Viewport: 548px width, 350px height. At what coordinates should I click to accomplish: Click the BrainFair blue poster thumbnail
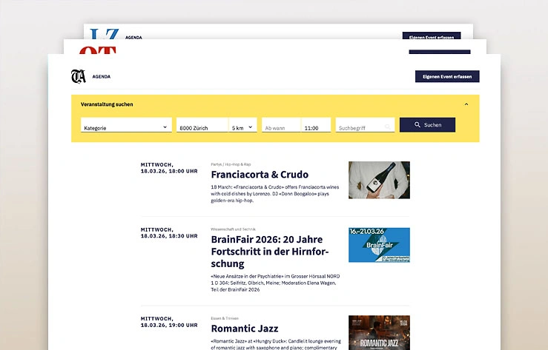pos(378,245)
